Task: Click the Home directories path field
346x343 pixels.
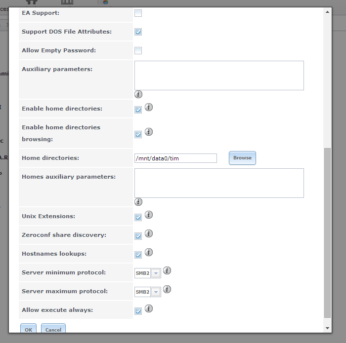Action: point(175,158)
